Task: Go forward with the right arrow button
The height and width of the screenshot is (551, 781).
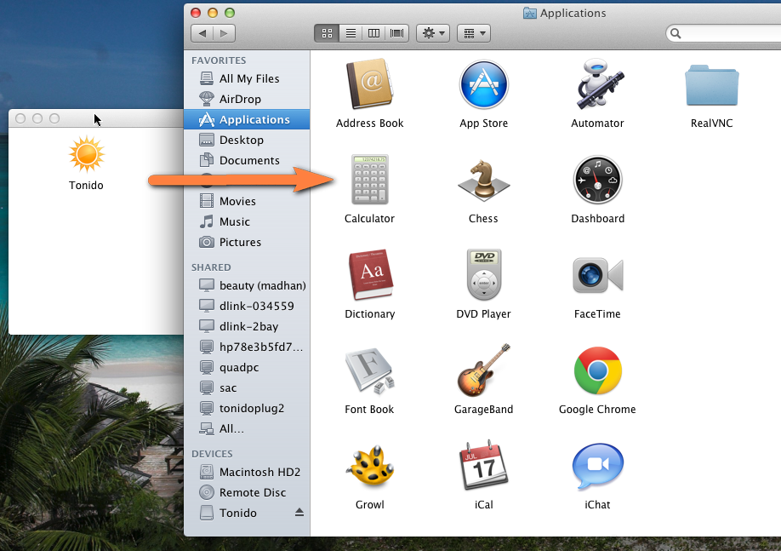Action: [224, 33]
